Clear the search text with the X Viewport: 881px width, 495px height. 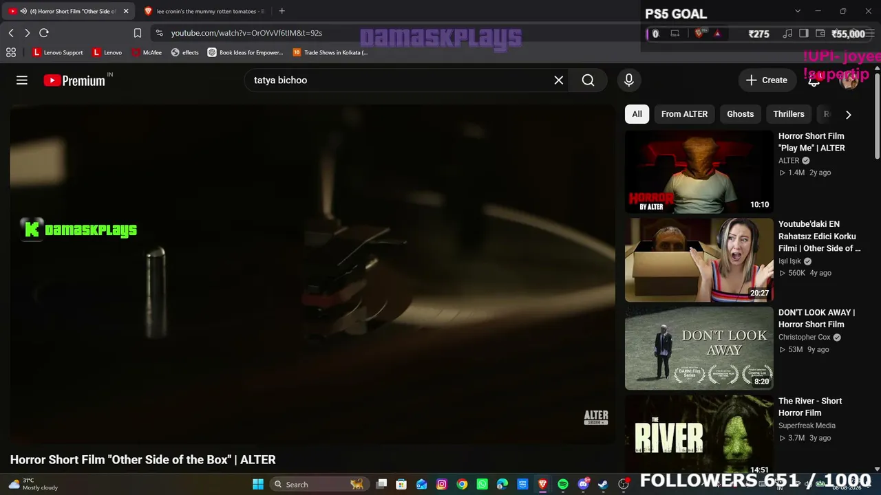click(559, 80)
